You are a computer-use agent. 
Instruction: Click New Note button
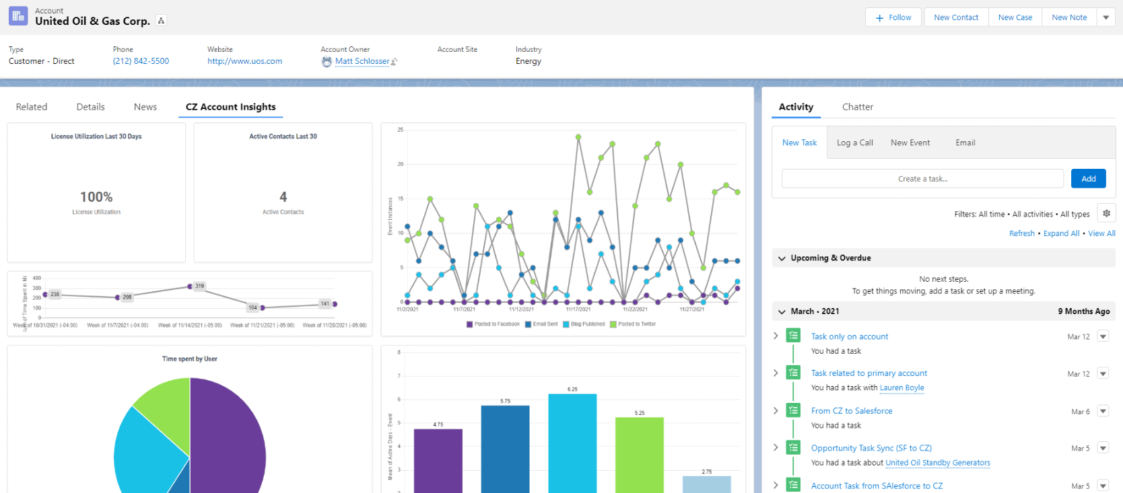click(x=1069, y=17)
